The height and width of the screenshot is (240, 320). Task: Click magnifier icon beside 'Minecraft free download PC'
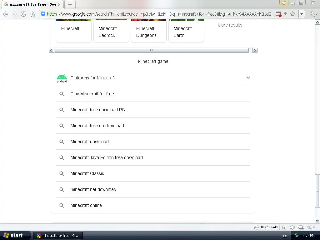[x=62, y=110]
